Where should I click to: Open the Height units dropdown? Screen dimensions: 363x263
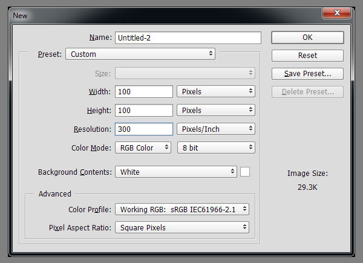[216, 110]
